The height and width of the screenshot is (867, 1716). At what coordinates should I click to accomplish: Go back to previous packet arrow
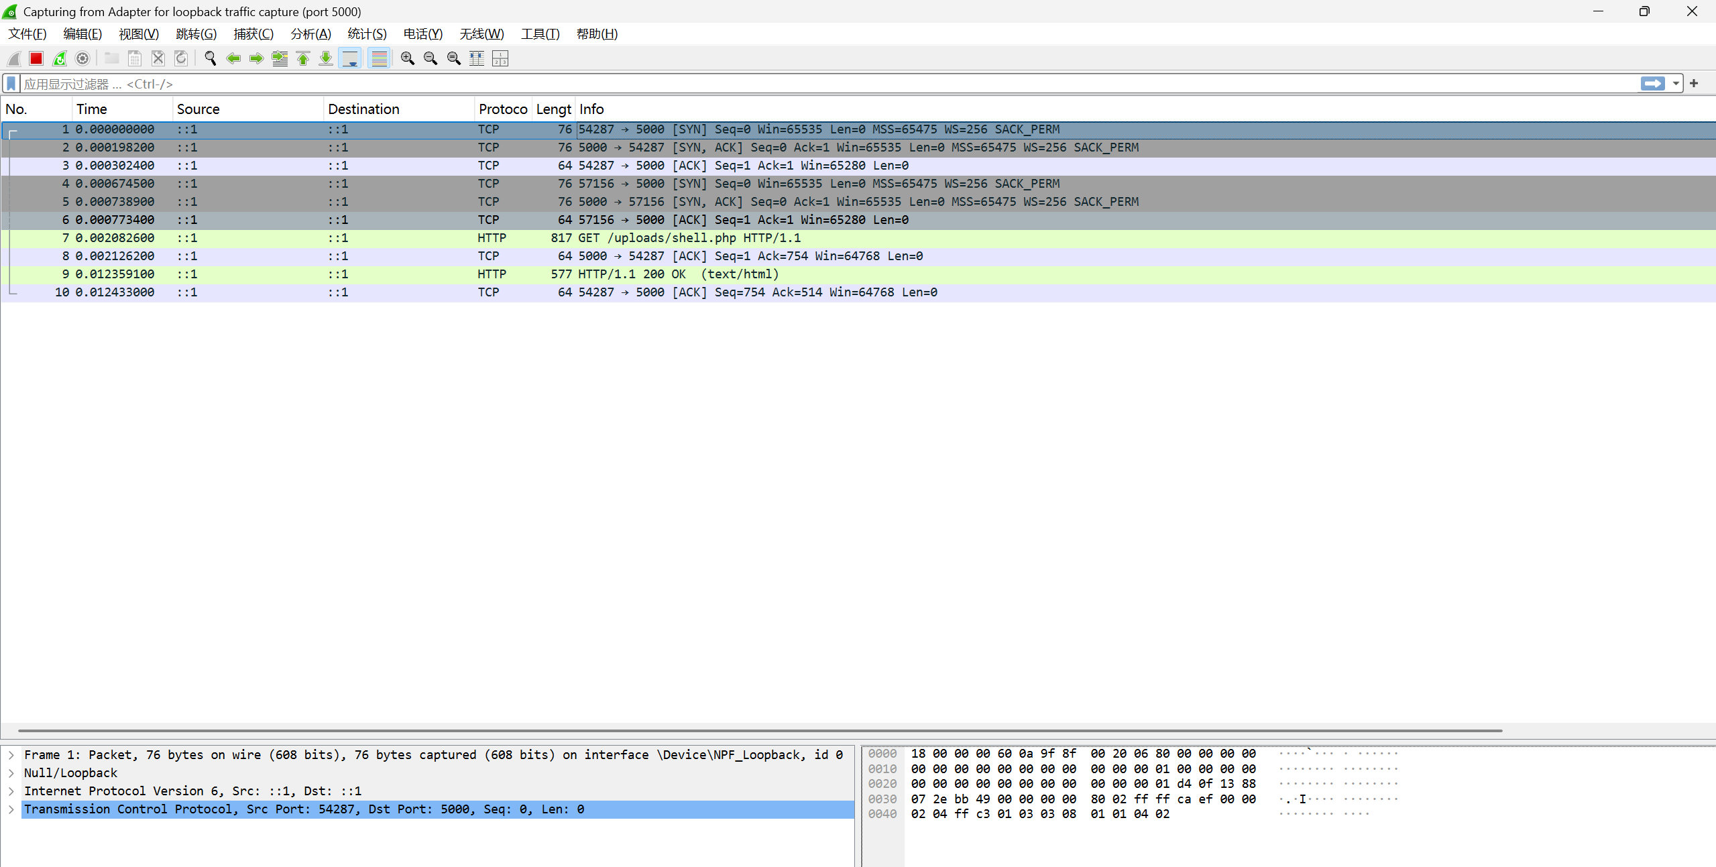pyautogui.click(x=233, y=59)
